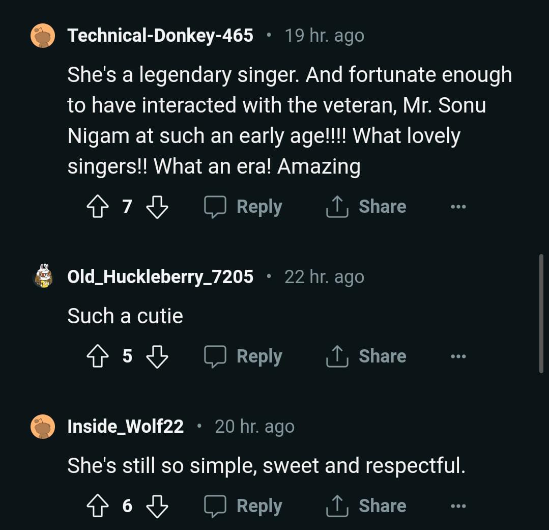Image resolution: width=549 pixels, height=530 pixels.
Task: Downvote Inside_Wolf22's comment
Action: pyautogui.click(x=157, y=506)
